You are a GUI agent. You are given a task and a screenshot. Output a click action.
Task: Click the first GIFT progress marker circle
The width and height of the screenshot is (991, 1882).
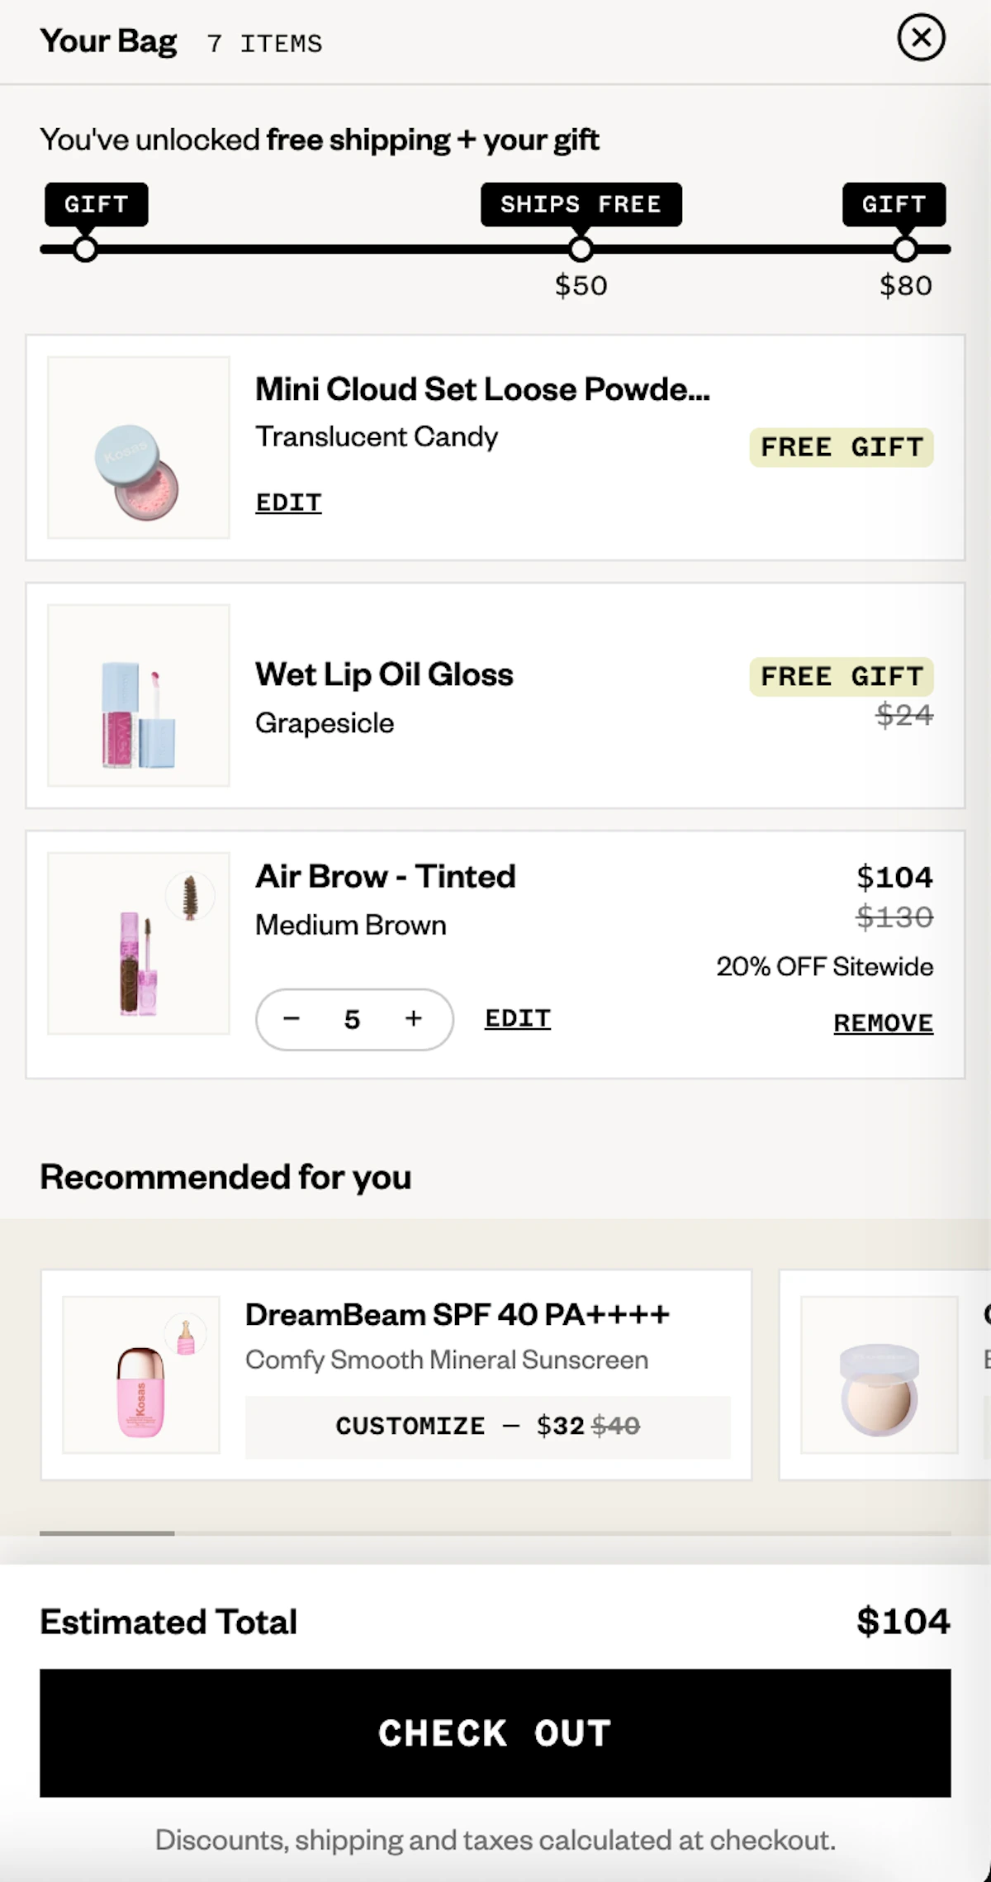pos(85,249)
